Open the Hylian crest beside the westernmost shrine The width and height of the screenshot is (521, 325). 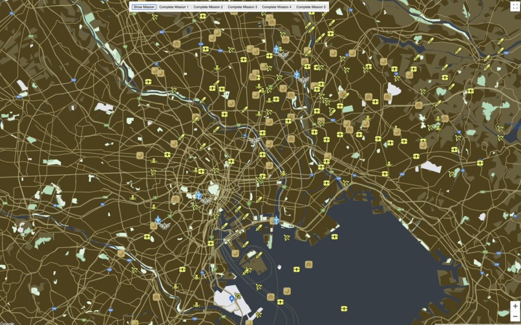(164, 225)
